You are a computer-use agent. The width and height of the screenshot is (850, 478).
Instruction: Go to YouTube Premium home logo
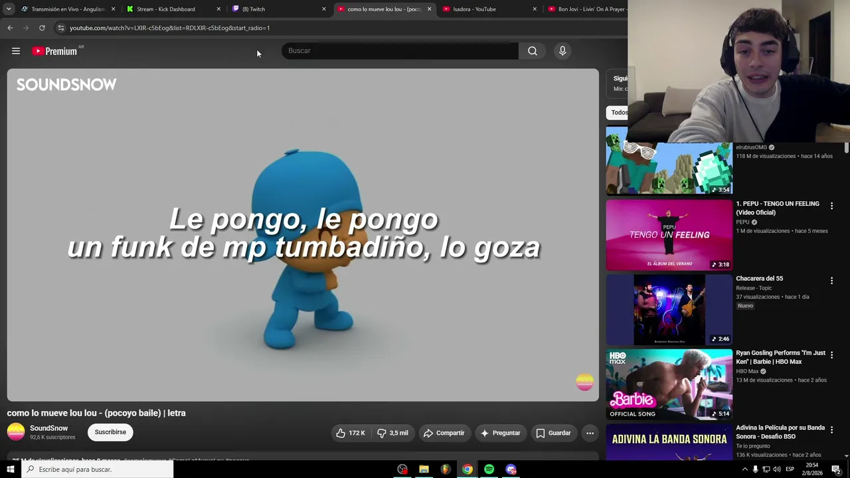pos(54,51)
